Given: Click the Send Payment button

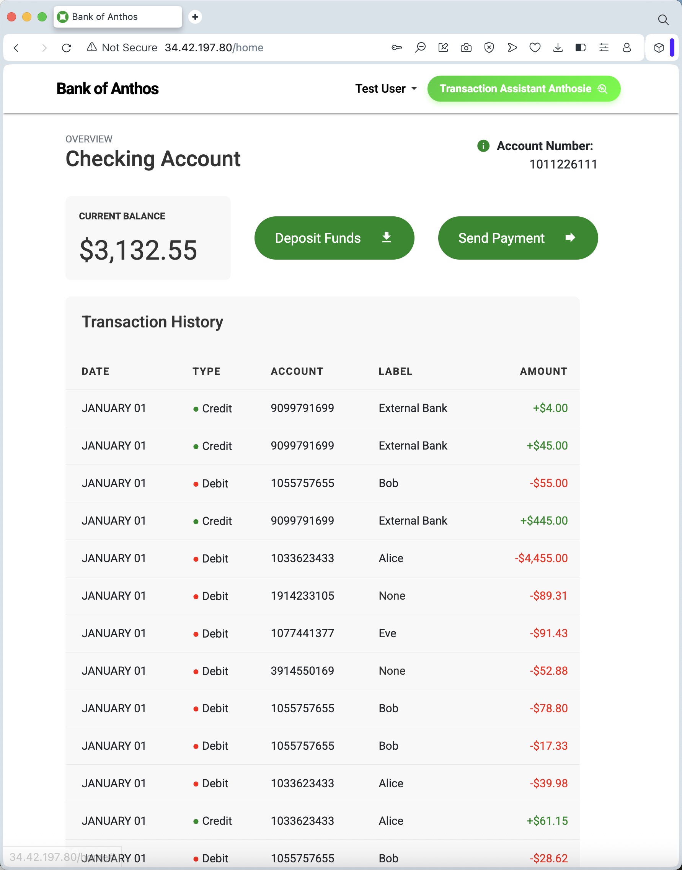Looking at the screenshot, I should pos(518,238).
